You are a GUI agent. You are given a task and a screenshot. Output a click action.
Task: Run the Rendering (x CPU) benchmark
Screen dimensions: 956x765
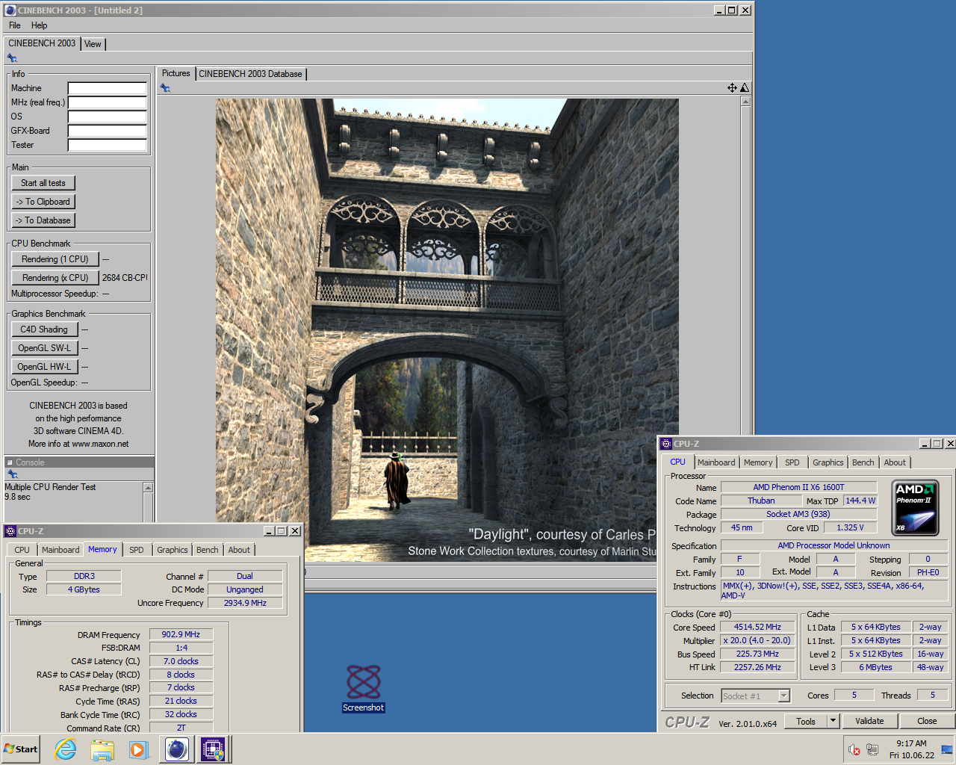tap(55, 278)
